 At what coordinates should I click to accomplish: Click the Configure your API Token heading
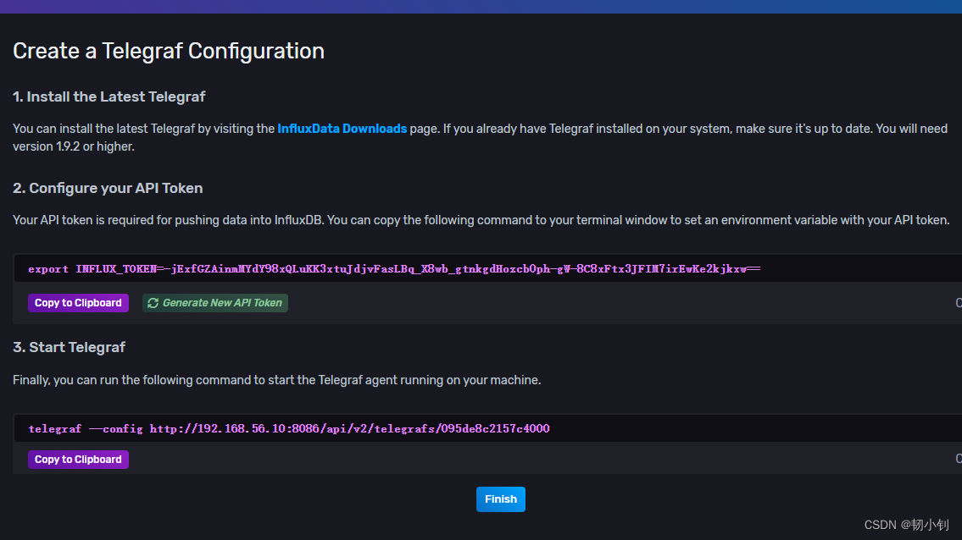[108, 188]
